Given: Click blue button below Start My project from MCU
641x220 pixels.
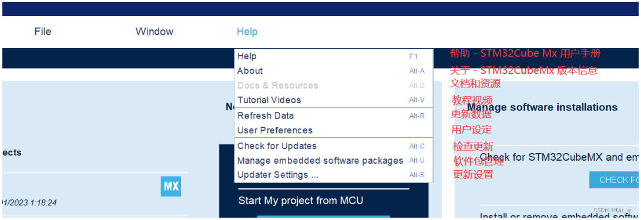Looking at the screenshot, I should [x=323, y=216].
